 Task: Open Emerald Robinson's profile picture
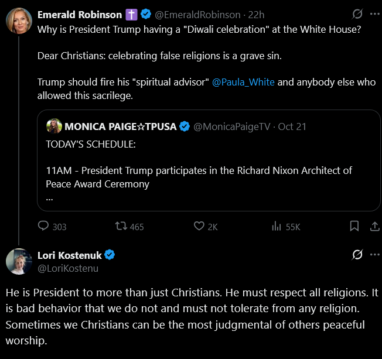click(19, 21)
